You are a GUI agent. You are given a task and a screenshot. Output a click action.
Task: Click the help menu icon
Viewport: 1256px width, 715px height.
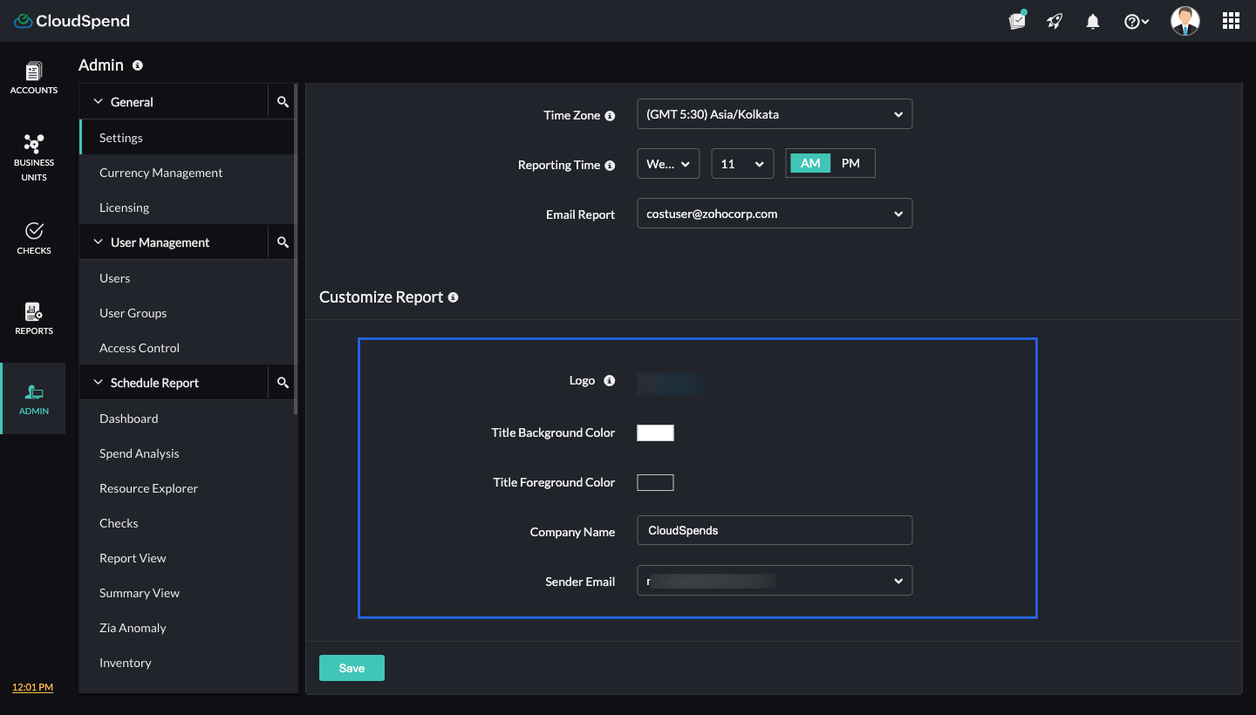click(1131, 20)
